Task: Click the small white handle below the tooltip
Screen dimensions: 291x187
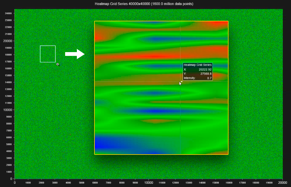Action: (x=182, y=82)
